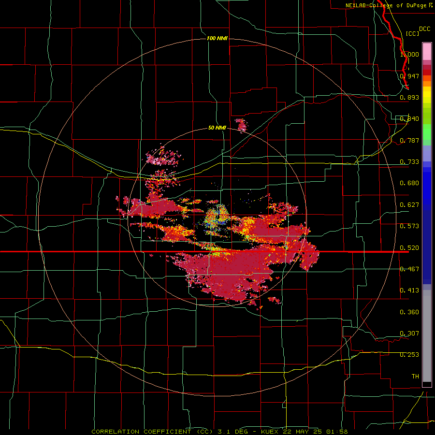Screen dimensions: 435x435
Task: Click the CORRELATION COEFFICIENT (CC) caption text
Action: (152, 432)
